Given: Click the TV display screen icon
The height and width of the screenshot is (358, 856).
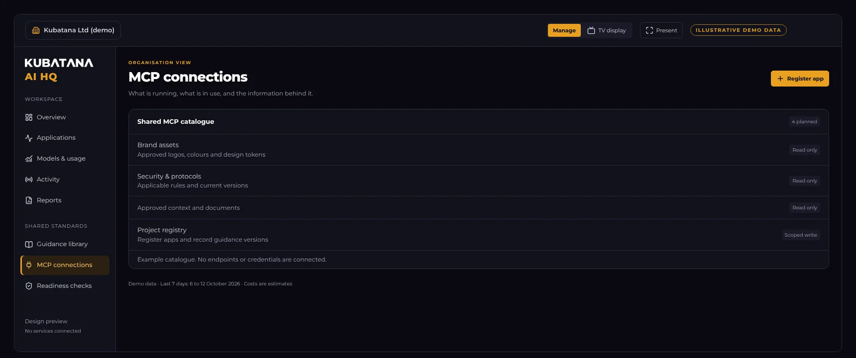Looking at the screenshot, I should 591,30.
